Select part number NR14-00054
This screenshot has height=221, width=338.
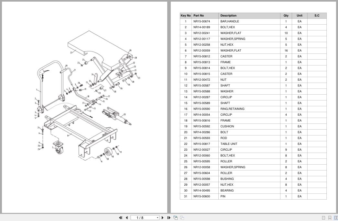click(202, 115)
